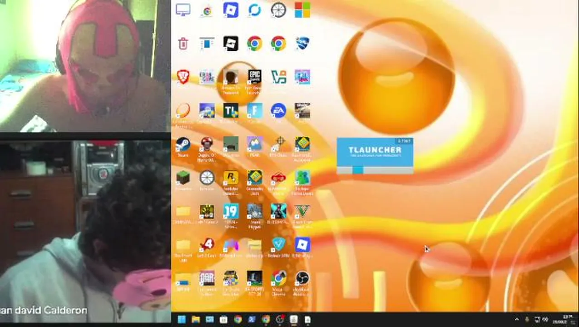
Task: Click the Windows Start button on taskbar
Action: coord(182,319)
